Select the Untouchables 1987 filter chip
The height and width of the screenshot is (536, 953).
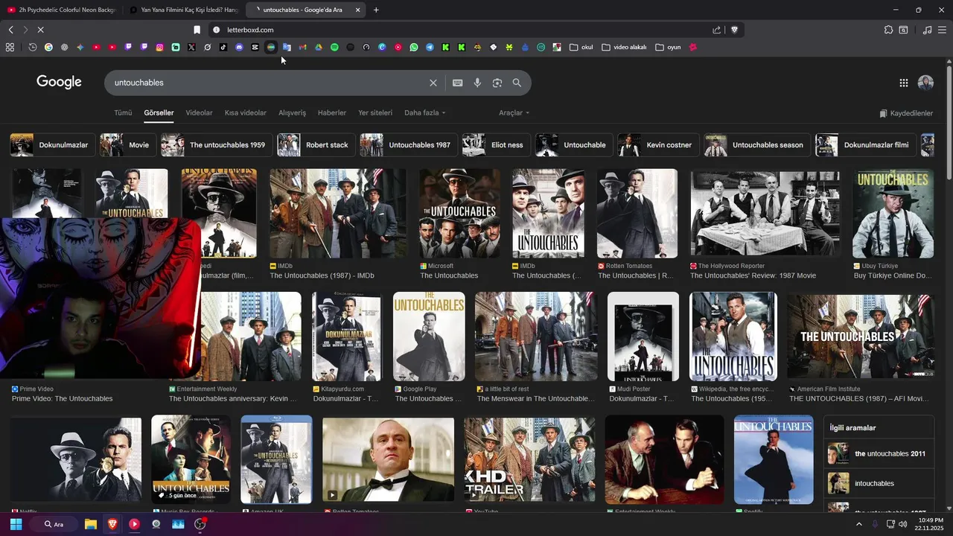click(x=408, y=145)
